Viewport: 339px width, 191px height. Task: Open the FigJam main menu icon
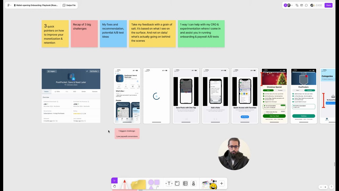coord(9,5)
